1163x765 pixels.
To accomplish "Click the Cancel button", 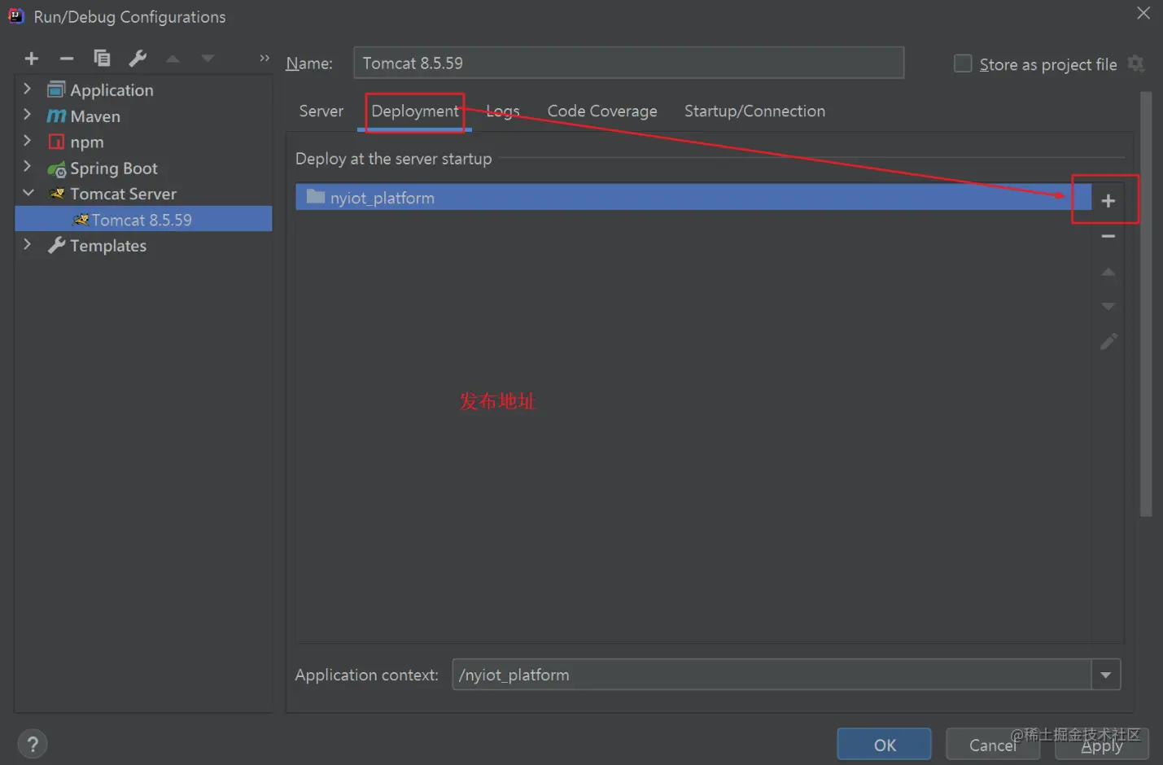I will click(993, 744).
